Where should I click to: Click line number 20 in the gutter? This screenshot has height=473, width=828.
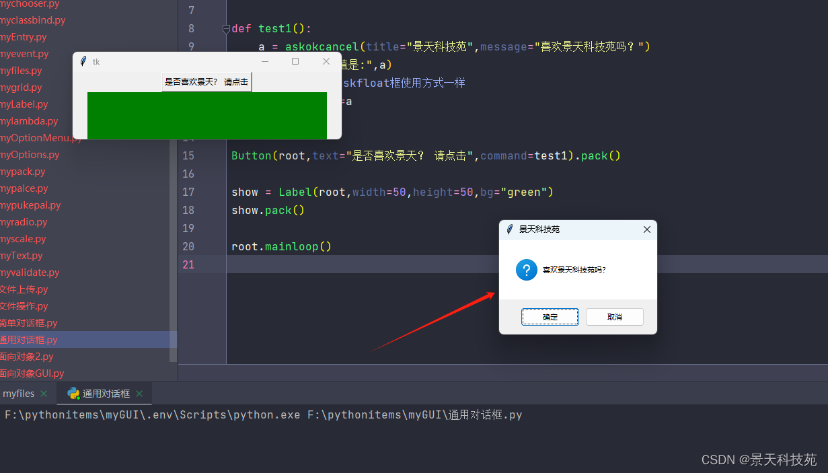click(x=188, y=246)
